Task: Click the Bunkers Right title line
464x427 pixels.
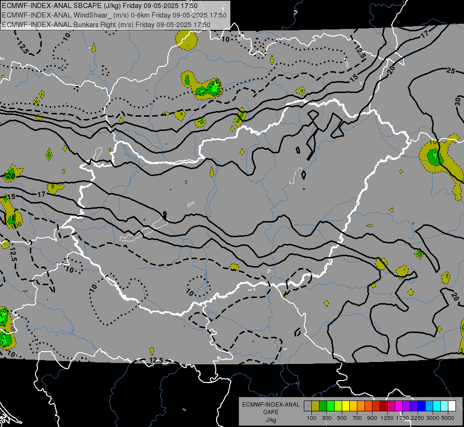Action: point(106,25)
